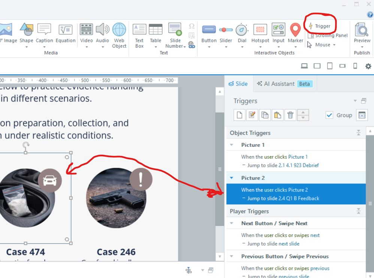Screen dimensions: 374x278
Task: Edit the selected trigger with the pencil icon
Action: pos(252,115)
